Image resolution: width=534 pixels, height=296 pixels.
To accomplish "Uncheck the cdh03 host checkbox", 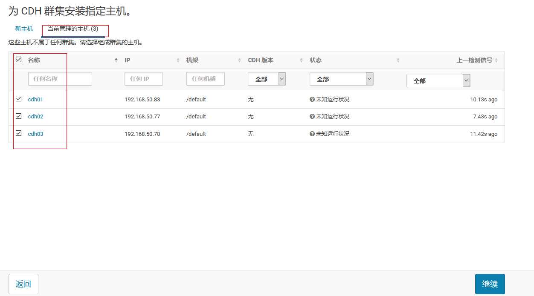I will click(x=18, y=133).
